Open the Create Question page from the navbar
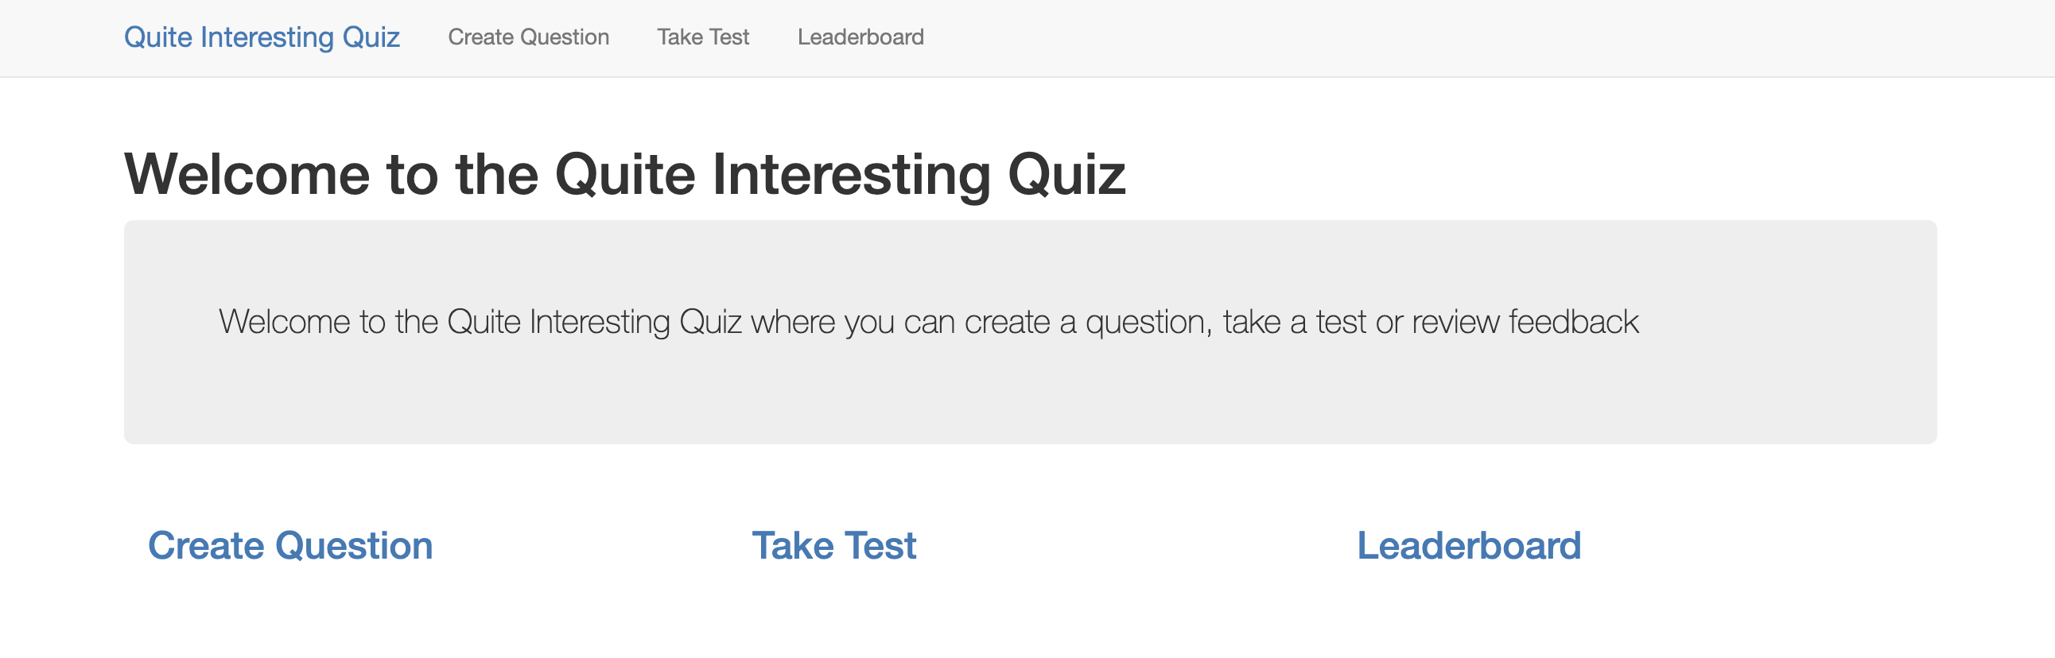The width and height of the screenshot is (2055, 658). 529,37
